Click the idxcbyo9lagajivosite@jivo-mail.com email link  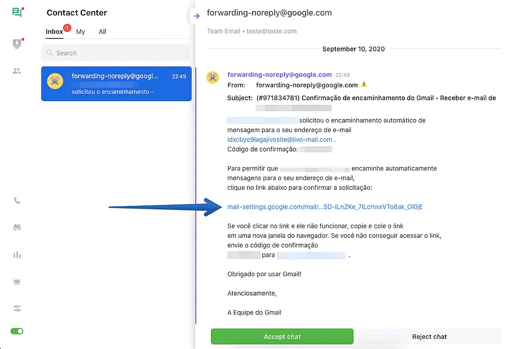point(280,139)
